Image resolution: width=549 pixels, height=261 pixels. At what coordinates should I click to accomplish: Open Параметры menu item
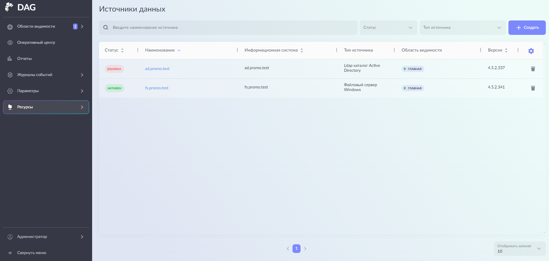pos(46,91)
